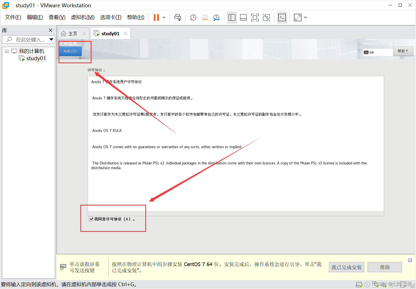The width and height of the screenshot is (416, 289).
Task: Click the running VM icon beside study01
Action: (x=22, y=58)
